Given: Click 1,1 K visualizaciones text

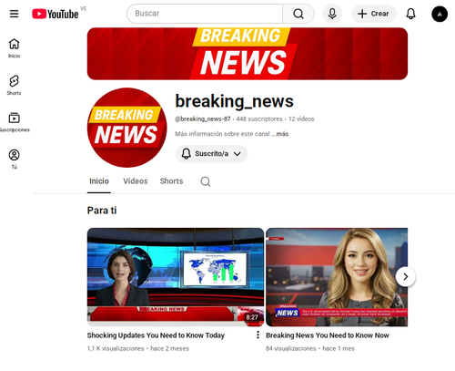Looking at the screenshot, I should [x=116, y=348].
